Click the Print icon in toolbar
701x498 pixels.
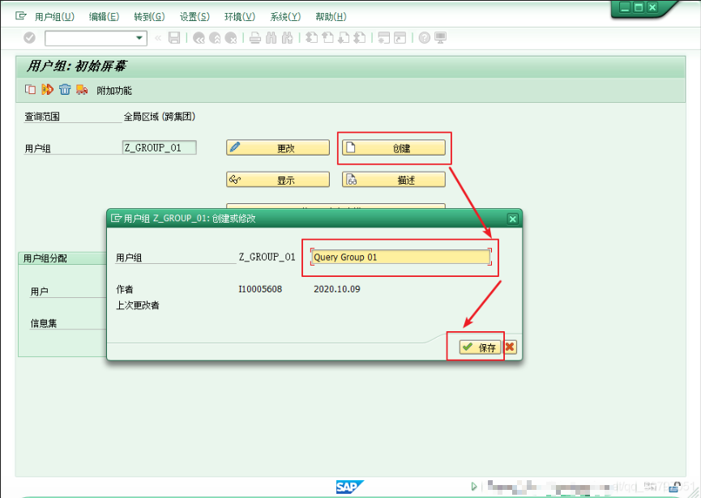tap(254, 38)
